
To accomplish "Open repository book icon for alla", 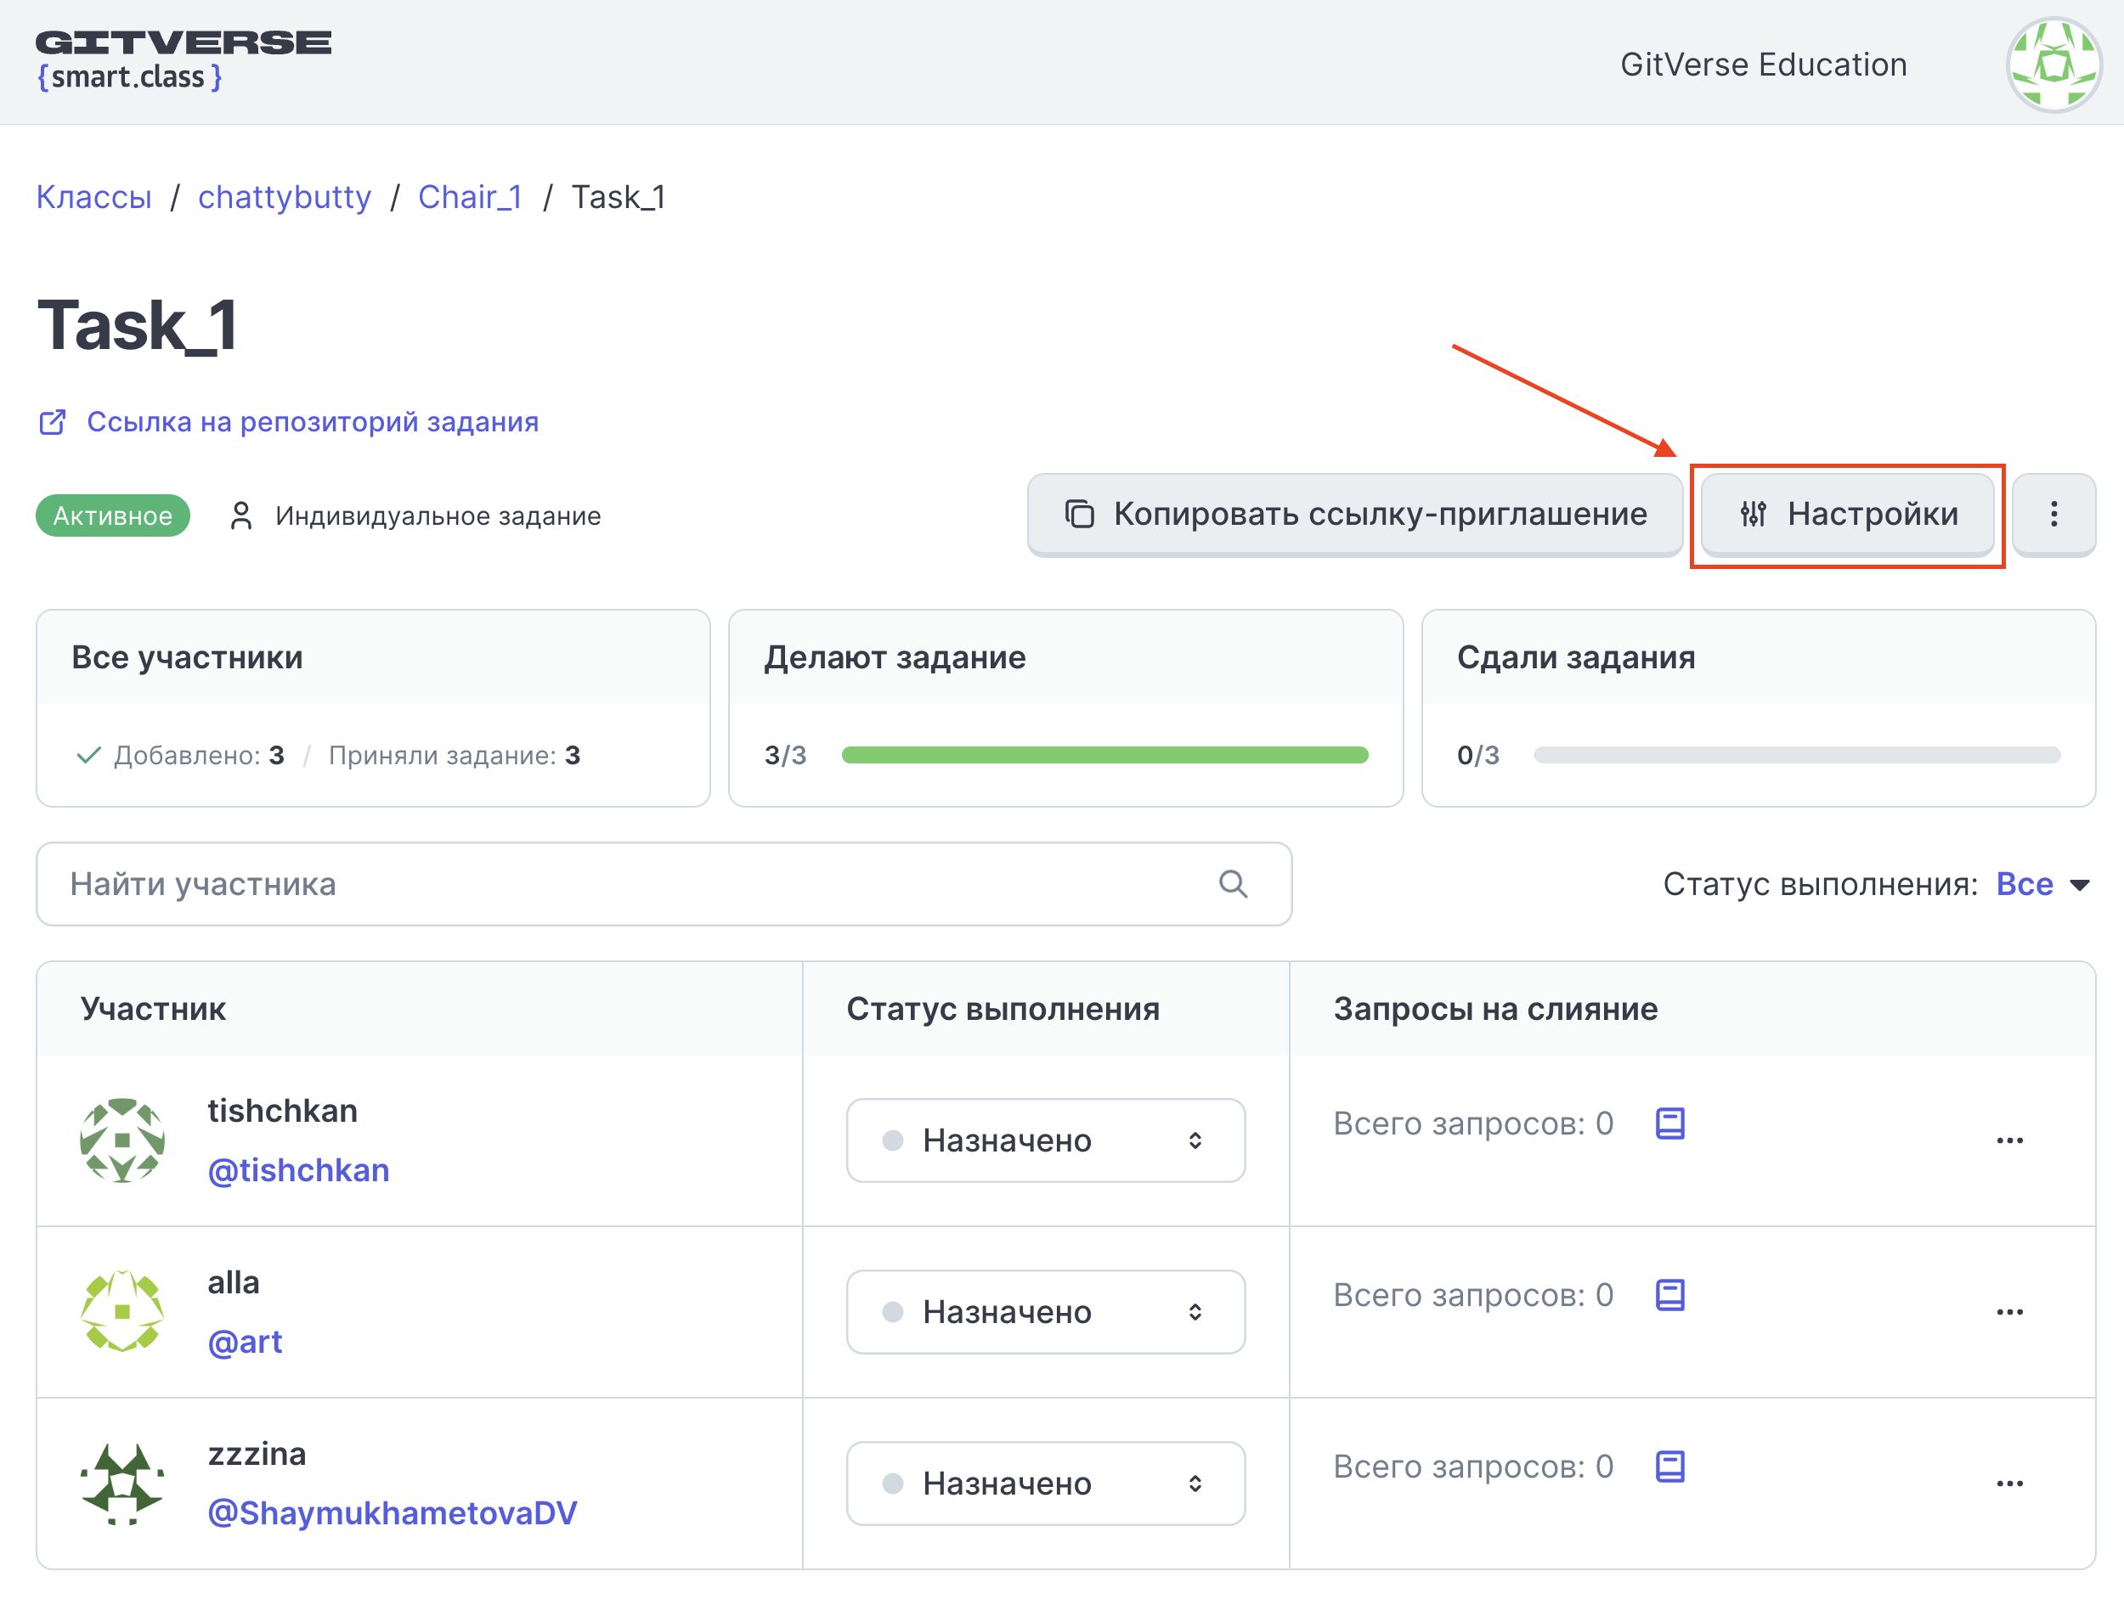I will pos(1669,1295).
